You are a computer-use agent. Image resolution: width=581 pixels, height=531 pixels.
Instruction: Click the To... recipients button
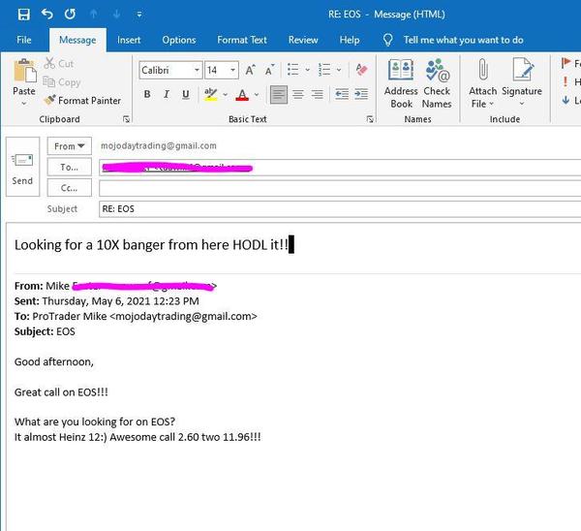[x=70, y=167]
